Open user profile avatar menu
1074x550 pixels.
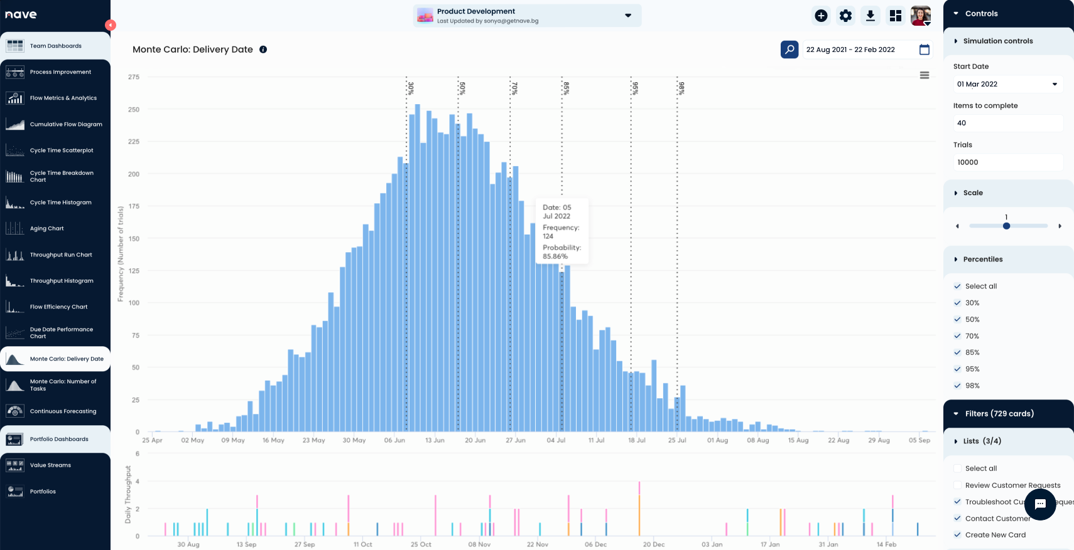point(921,16)
